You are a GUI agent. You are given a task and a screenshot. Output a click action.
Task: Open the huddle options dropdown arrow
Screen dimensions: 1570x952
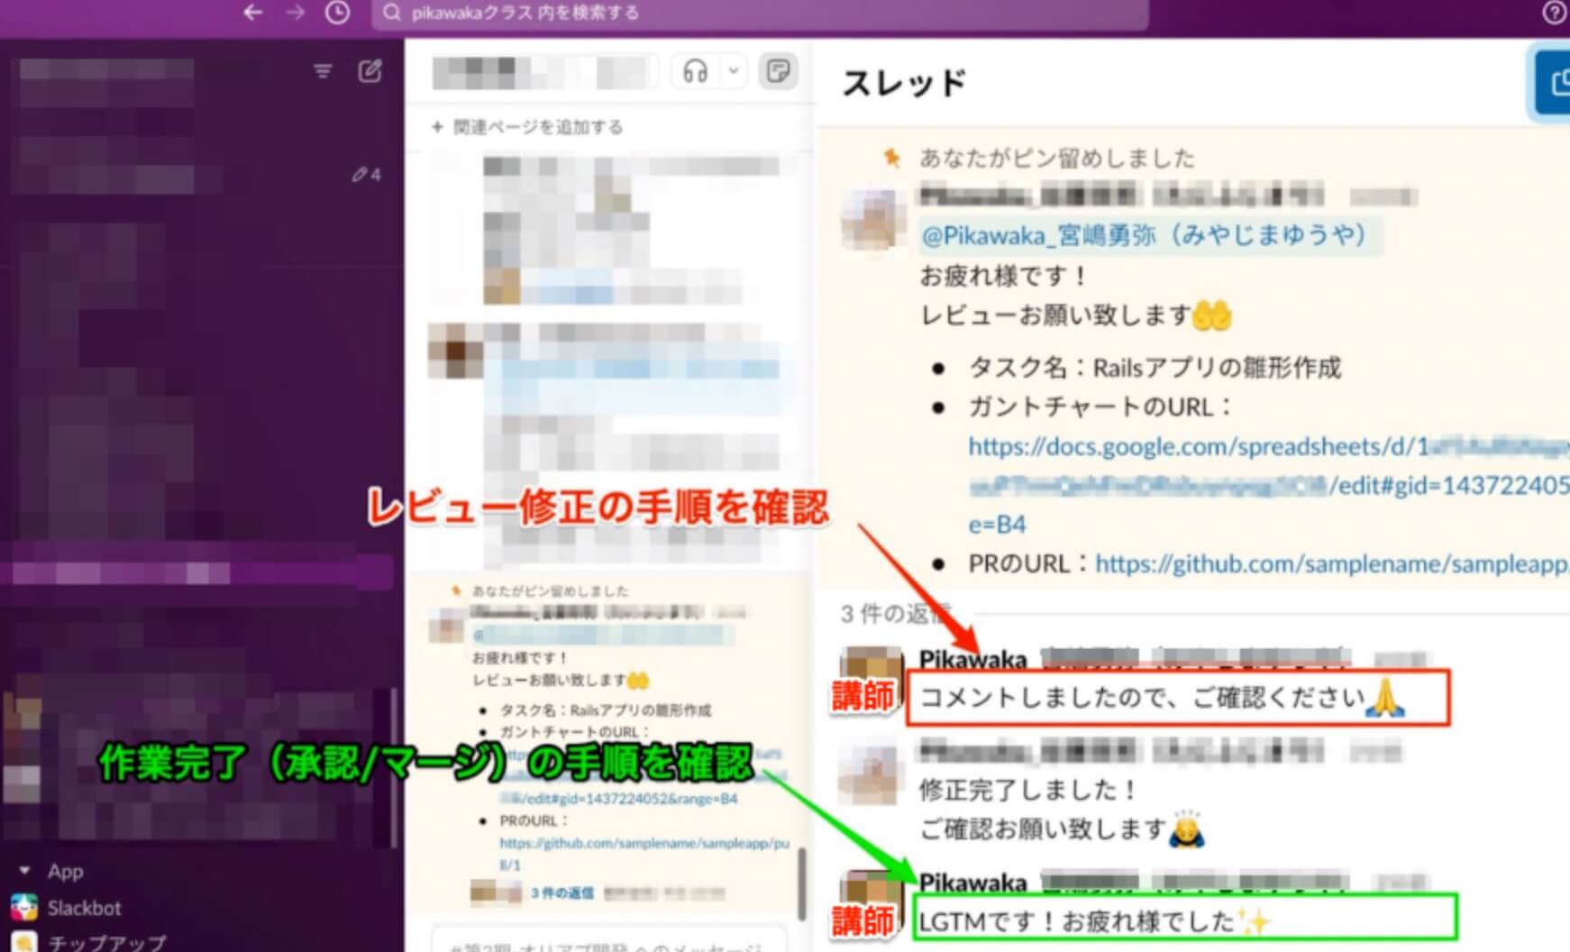pos(734,71)
